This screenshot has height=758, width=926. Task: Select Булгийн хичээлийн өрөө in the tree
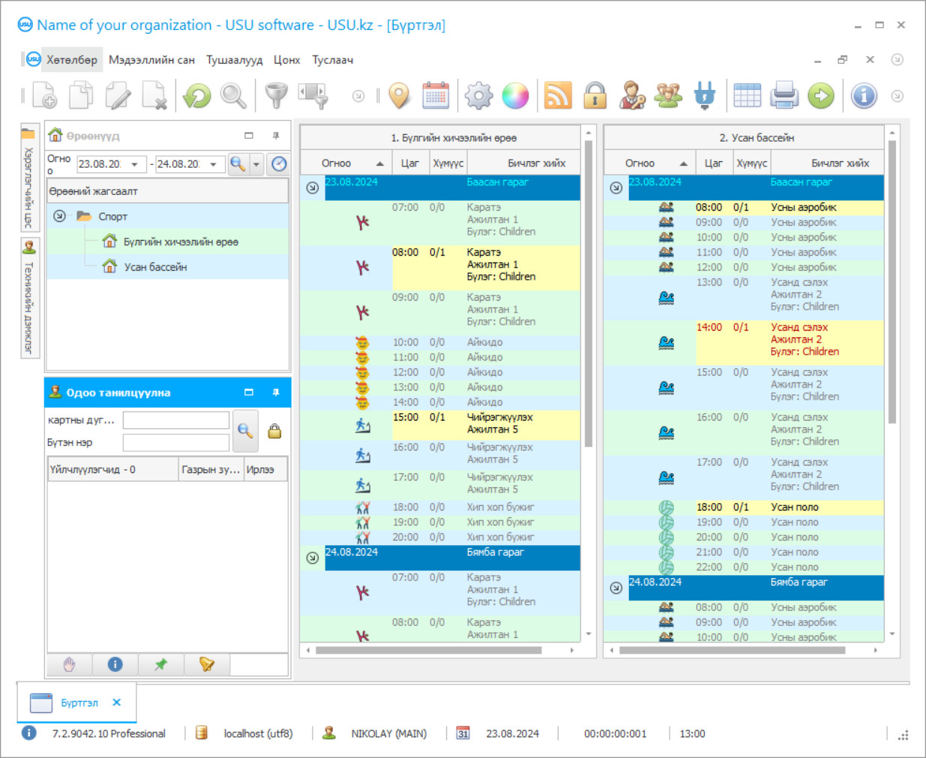pos(181,242)
